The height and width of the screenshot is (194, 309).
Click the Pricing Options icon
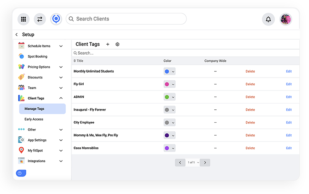[21, 67]
